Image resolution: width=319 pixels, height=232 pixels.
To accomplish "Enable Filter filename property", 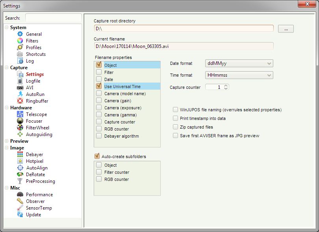I will coord(99,72).
